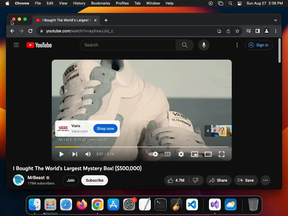The height and width of the screenshot is (216, 288).
Task: Toggle Chrome side panel
Action: 258,31
